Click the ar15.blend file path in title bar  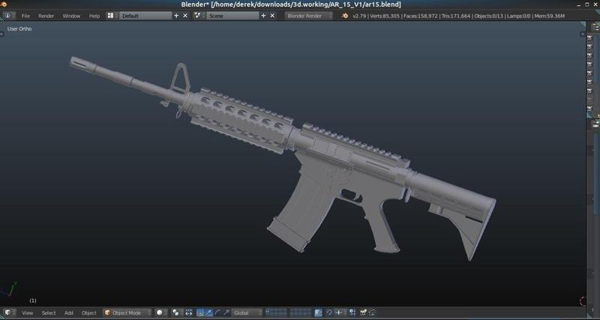click(306, 4)
